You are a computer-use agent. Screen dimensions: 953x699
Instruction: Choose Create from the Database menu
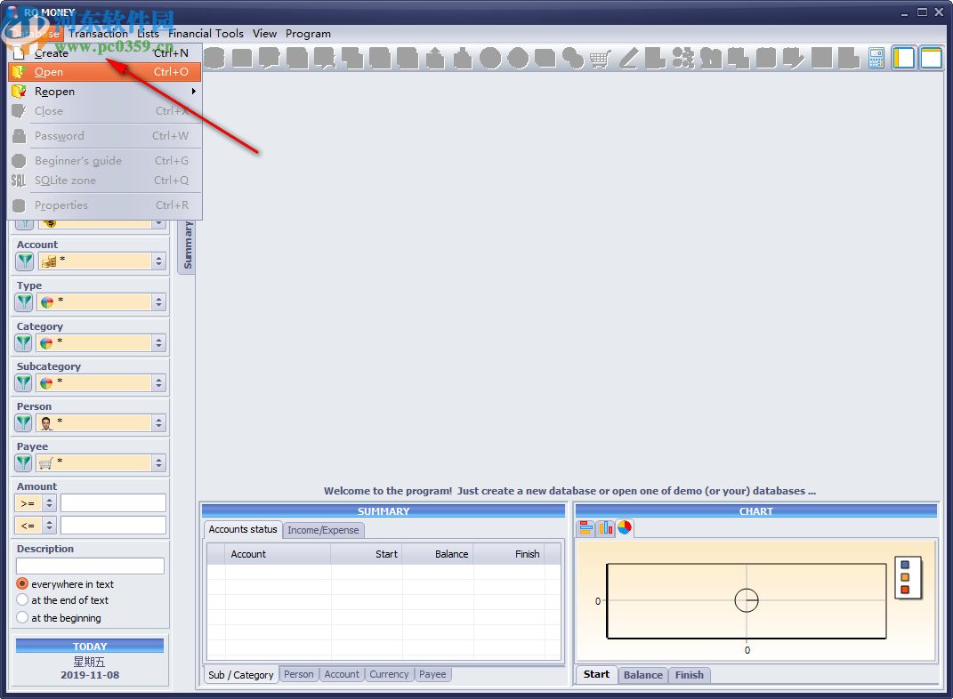tap(104, 52)
